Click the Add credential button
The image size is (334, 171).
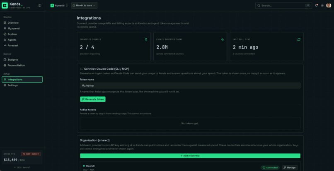pos(190,156)
